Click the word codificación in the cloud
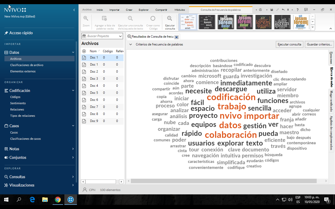This screenshot has width=335, height=209. point(231,97)
